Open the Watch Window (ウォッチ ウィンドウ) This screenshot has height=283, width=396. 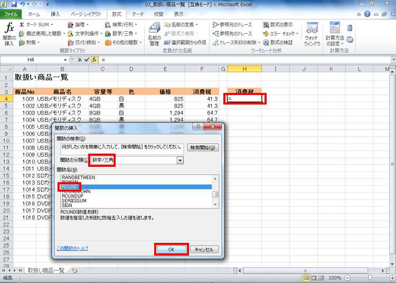tap(312, 34)
